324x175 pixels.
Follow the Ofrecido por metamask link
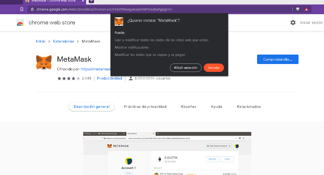point(96,69)
